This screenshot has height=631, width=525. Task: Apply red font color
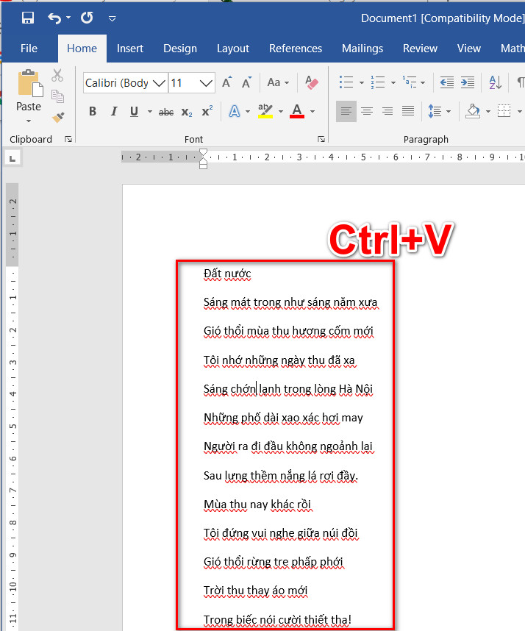tap(297, 111)
